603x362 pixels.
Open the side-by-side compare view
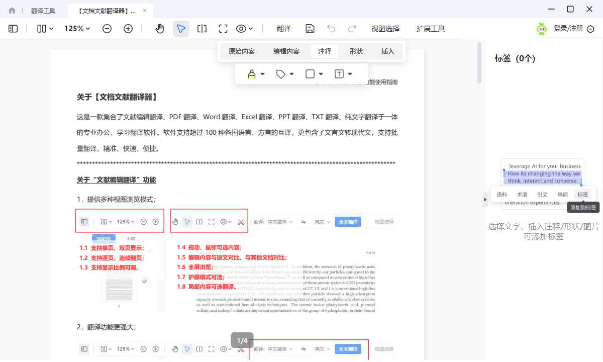[x=202, y=29]
